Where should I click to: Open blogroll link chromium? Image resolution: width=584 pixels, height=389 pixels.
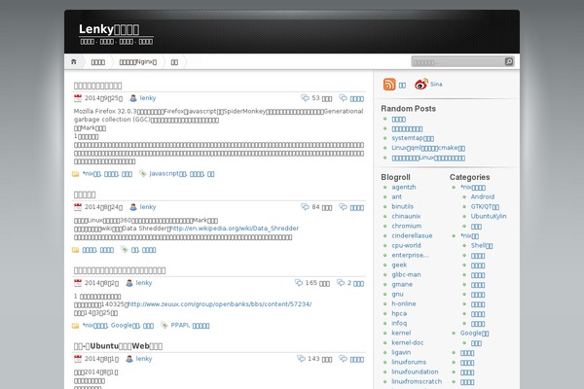(x=407, y=226)
